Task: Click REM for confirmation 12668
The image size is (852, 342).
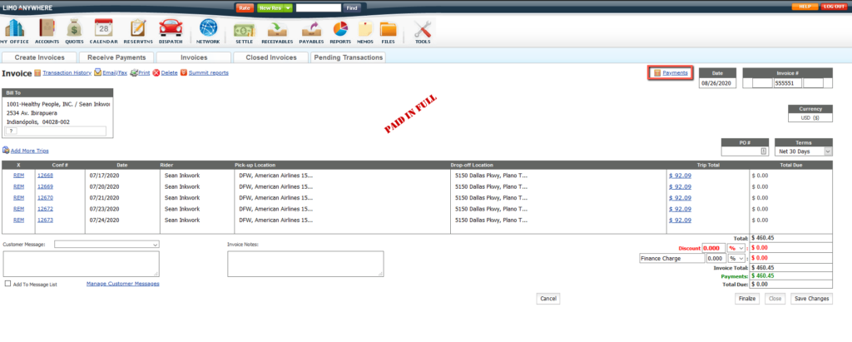Action: tap(18, 175)
